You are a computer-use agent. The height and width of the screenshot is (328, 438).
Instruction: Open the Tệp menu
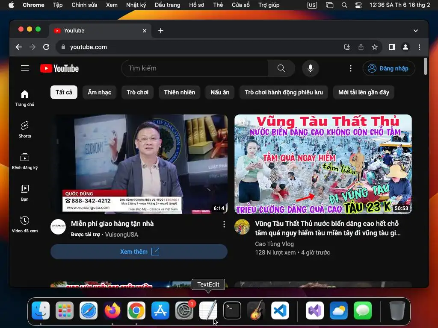click(58, 5)
